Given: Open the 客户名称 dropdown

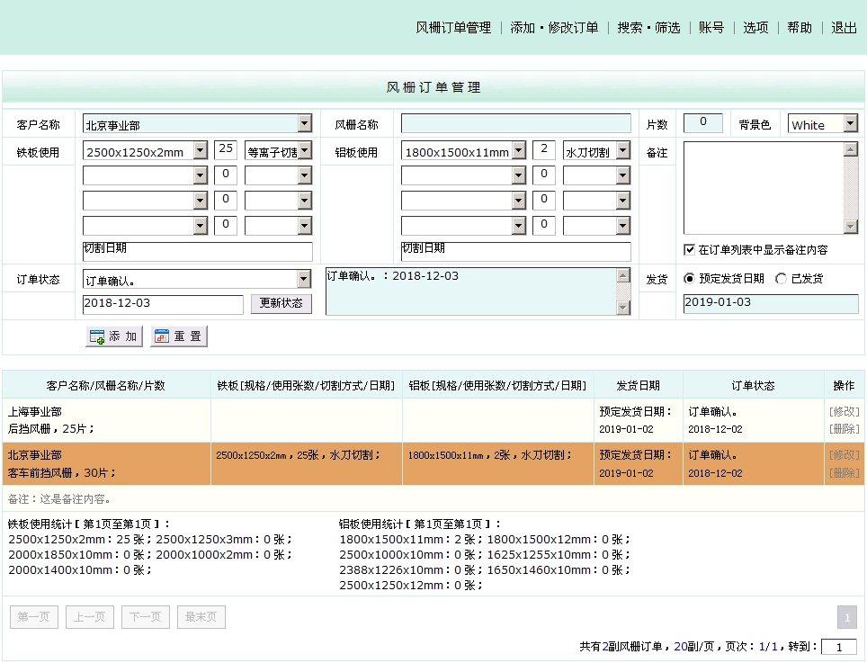Looking at the screenshot, I should [x=305, y=124].
